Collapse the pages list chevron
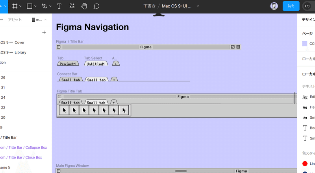Screen dimensions: 315x173 tap(46, 20)
